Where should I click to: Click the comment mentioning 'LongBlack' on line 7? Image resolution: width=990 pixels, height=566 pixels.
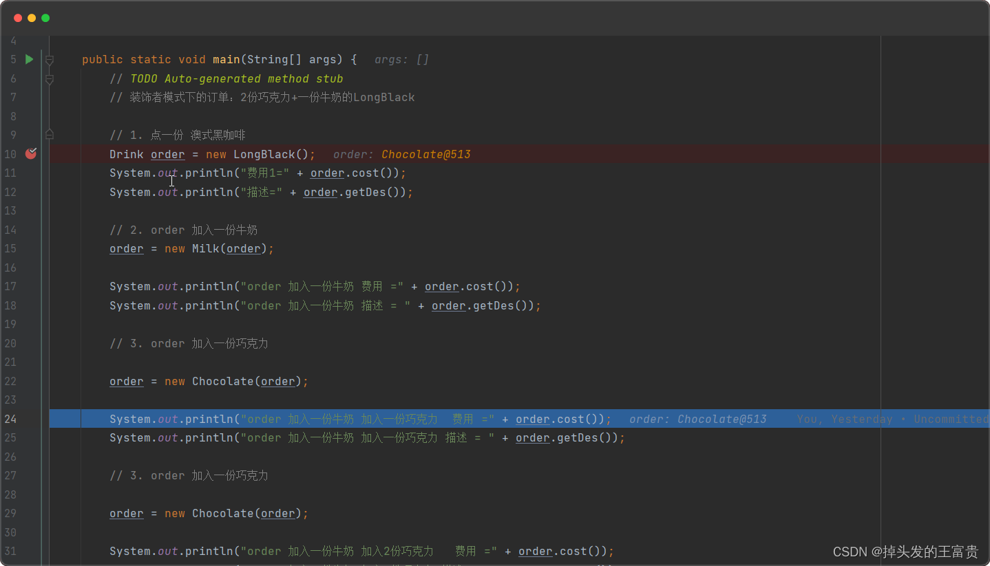coord(262,98)
